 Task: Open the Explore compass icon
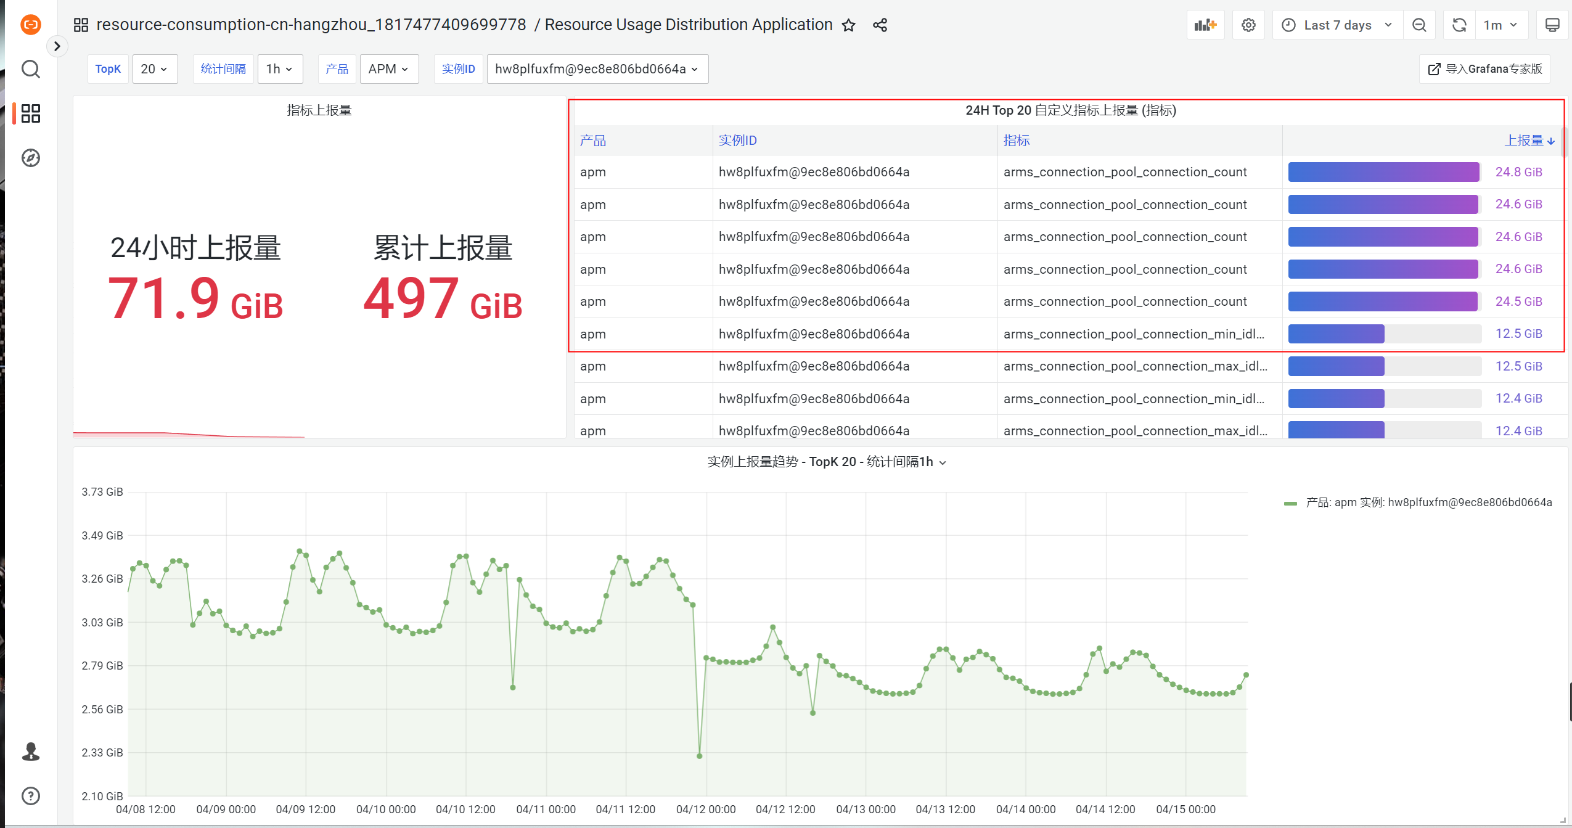(x=31, y=158)
